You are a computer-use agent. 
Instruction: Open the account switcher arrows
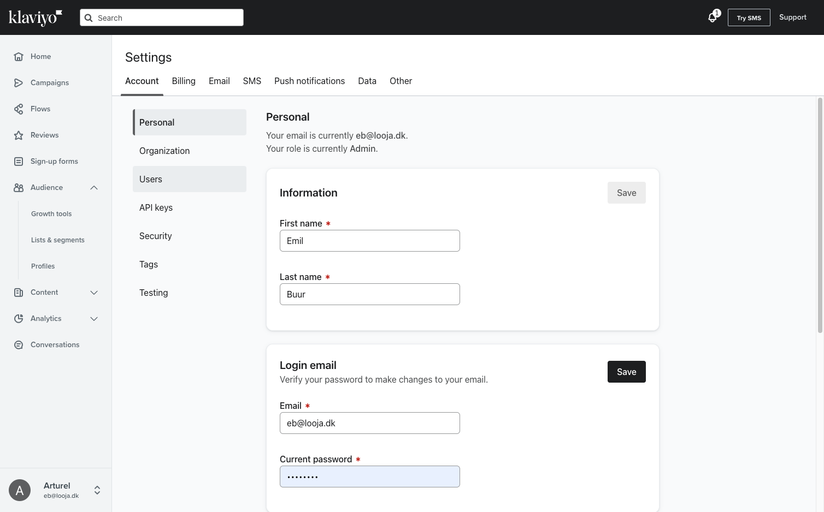[x=97, y=490]
